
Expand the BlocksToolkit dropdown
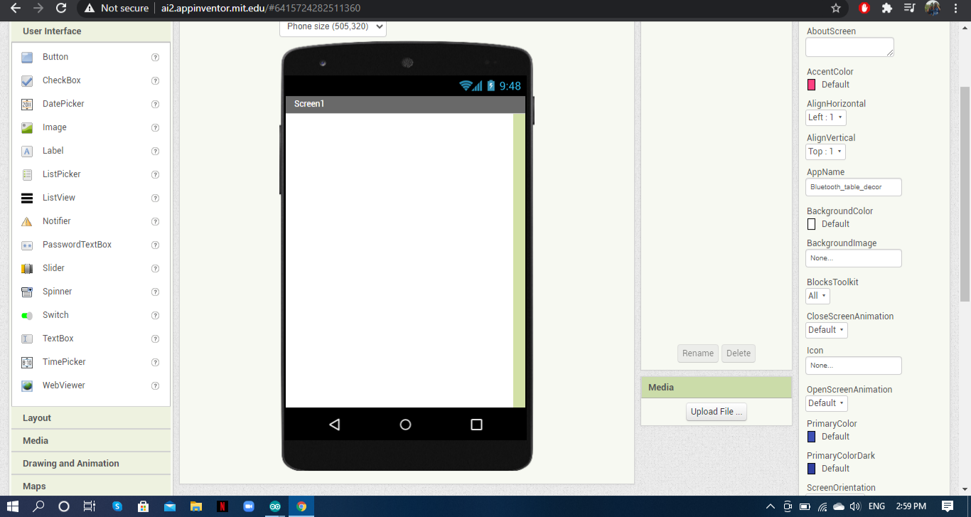click(x=817, y=296)
